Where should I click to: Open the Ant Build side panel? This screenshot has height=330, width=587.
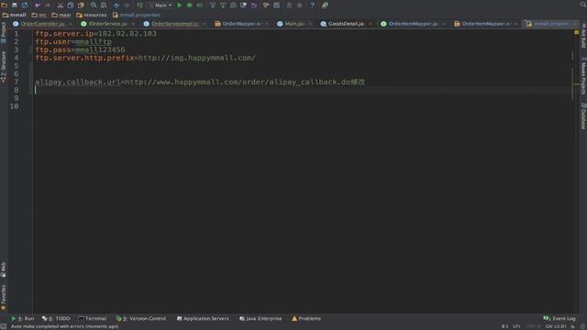pyautogui.click(x=583, y=37)
